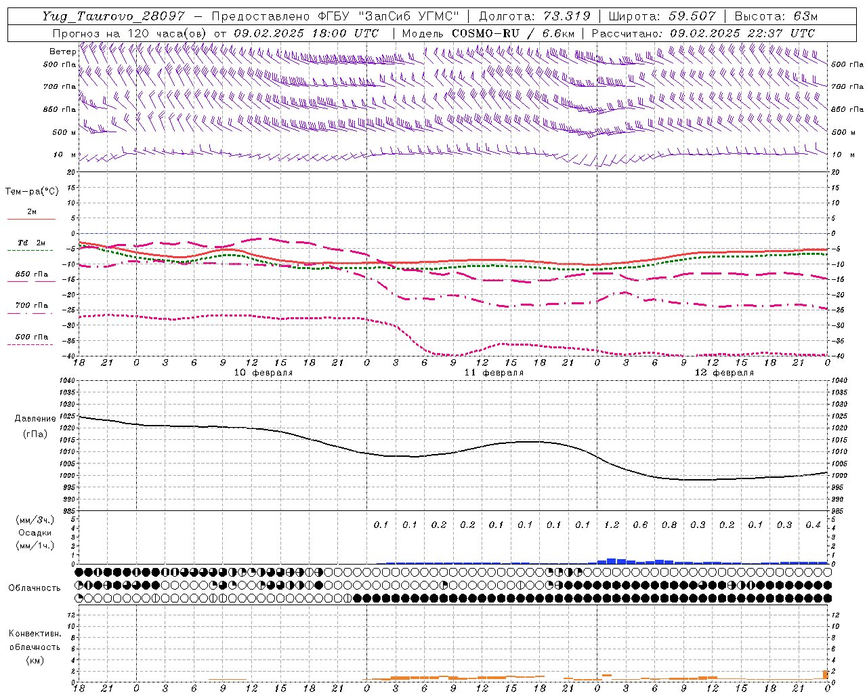867x694 pixels.
Task: Click the Высота: 63м value
Action: (x=776, y=16)
